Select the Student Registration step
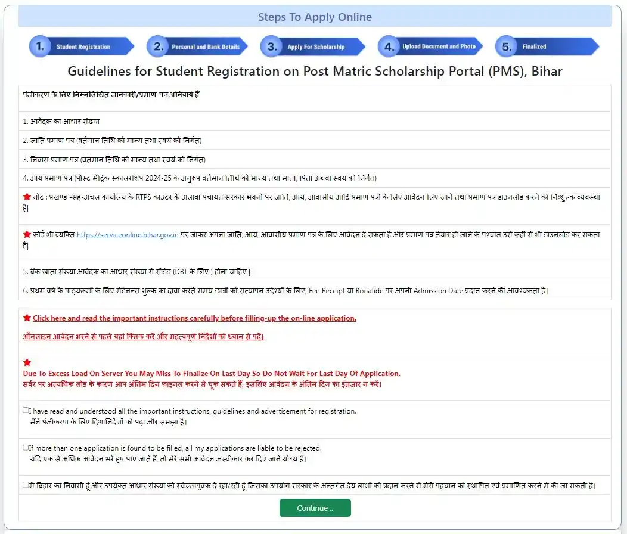Screen dimensions: 627x534 [83, 47]
